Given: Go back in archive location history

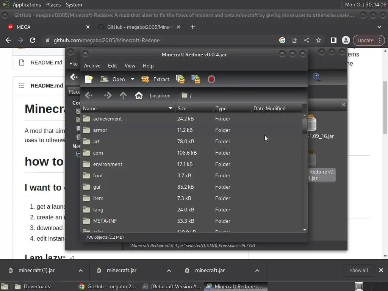Looking at the screenshot, I should [89, 95].
